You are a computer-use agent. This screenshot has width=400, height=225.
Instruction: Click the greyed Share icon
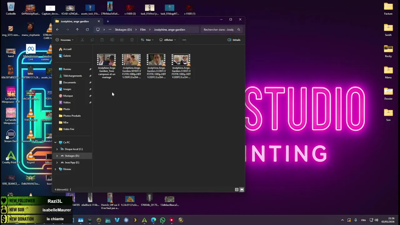click(x=122, y=40)
